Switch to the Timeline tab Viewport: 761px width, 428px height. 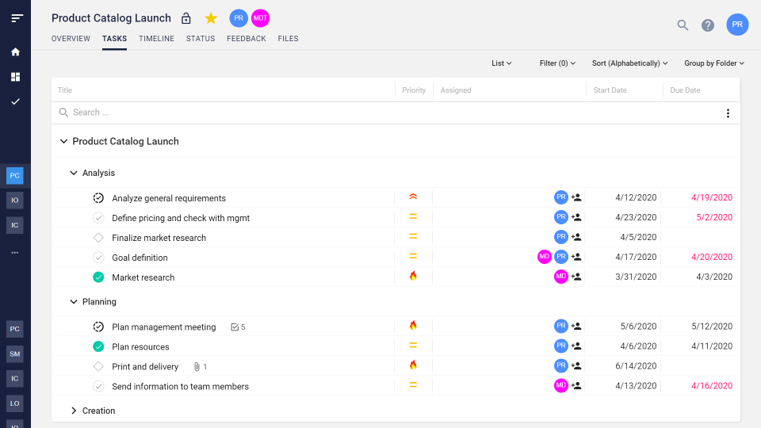(156, 39)
